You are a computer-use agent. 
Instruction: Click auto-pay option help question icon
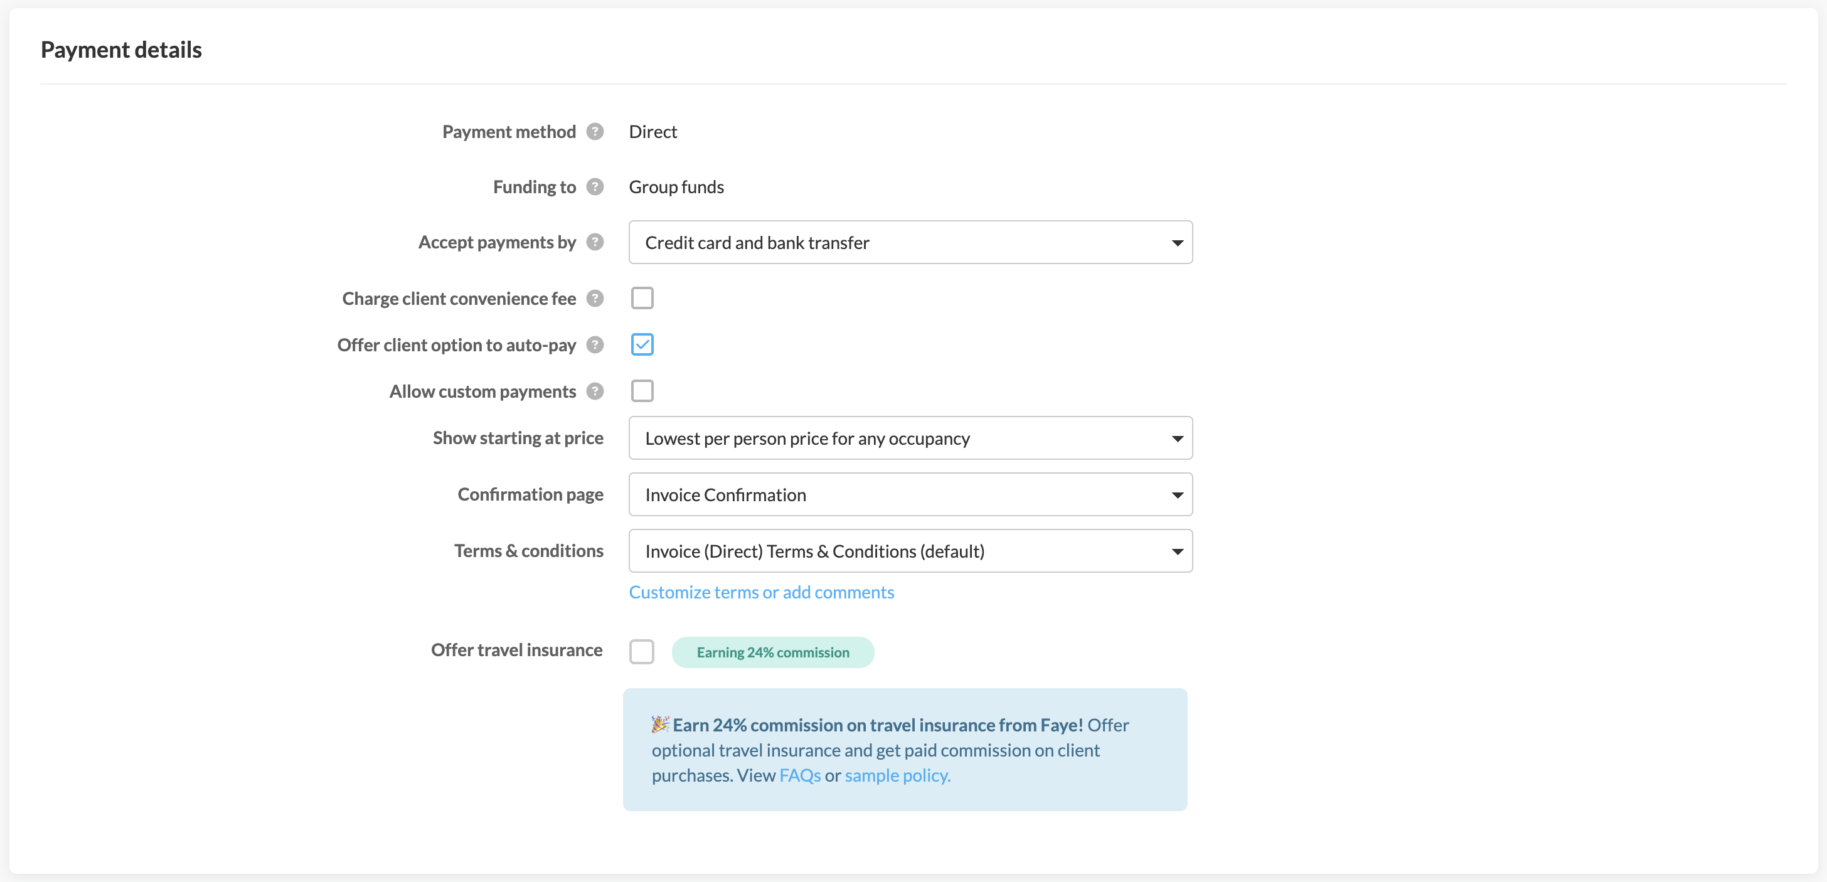tap(595, 345)
